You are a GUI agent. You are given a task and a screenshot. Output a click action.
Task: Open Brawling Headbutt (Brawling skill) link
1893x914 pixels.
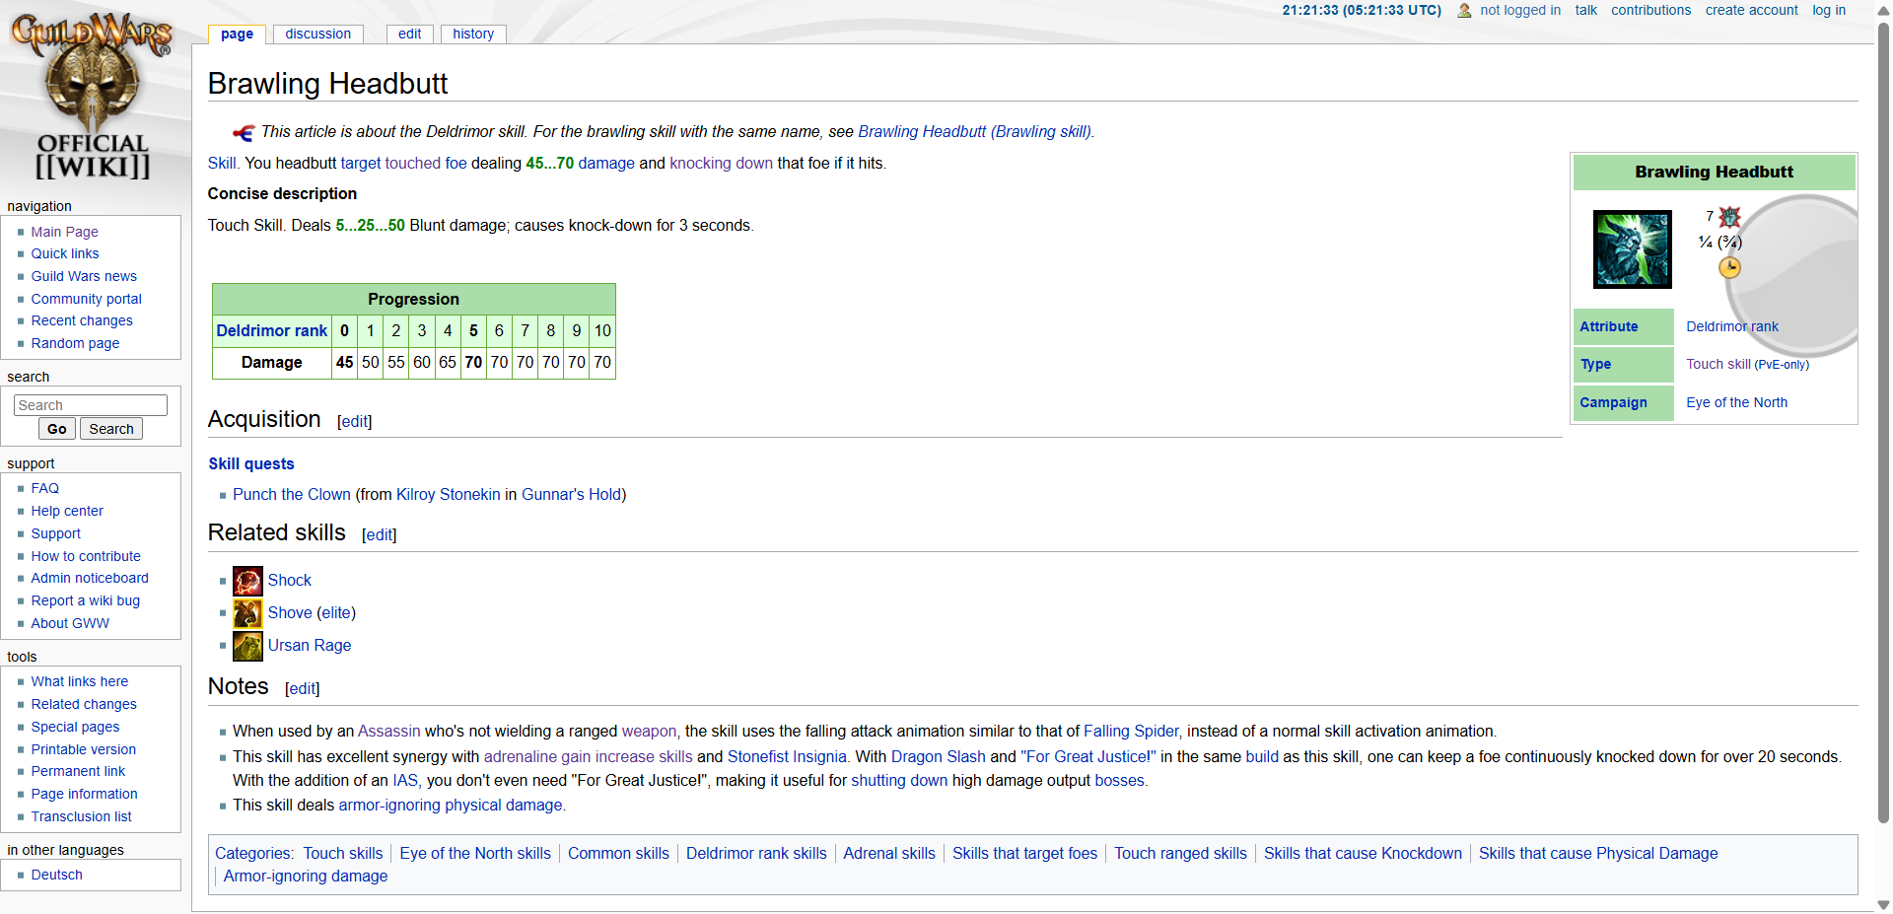974,132
